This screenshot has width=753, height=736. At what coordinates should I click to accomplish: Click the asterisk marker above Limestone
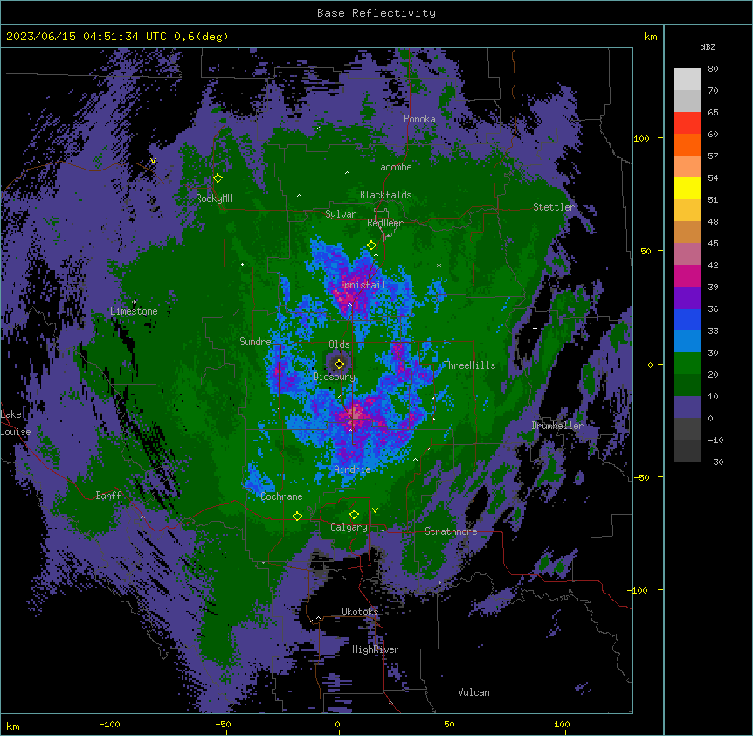(134, 302)
